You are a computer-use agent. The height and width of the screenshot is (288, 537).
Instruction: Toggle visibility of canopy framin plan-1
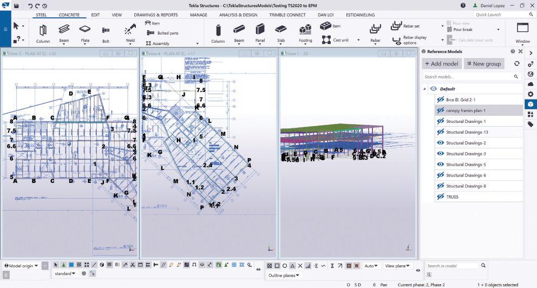tap(440, 110)
